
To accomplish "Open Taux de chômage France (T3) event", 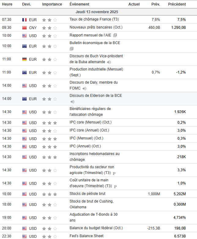I will [x=94, y=19].
